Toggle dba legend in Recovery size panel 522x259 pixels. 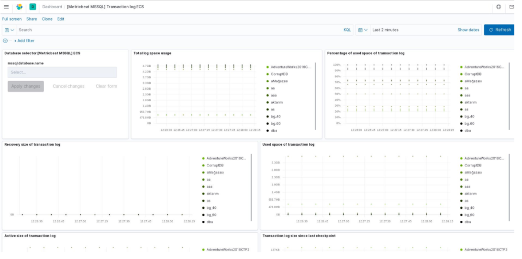(207, 222)
